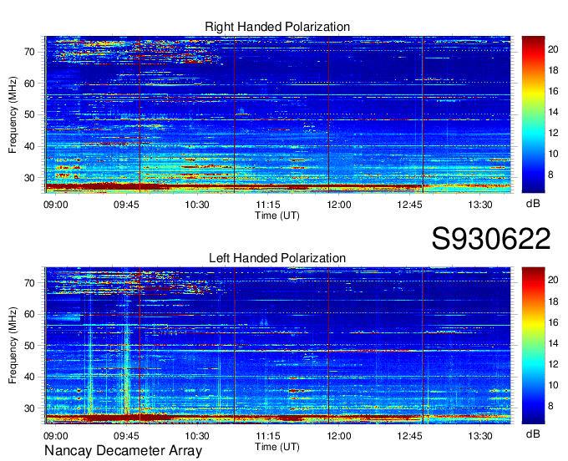568x461 pixels.
Task: Click the 09:00 tick under Right Handed plot
Action: point(56,205)
